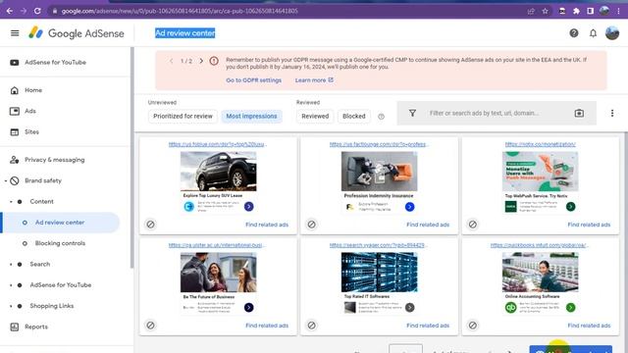This screenshot has width=628, height=353.
Task: Click the black SUV ad thumbnail
Action: (218, 172)
